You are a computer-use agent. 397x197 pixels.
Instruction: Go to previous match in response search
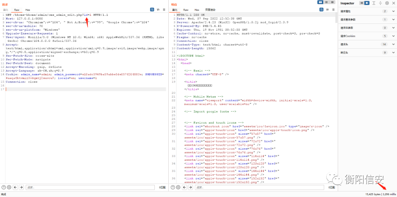pyautogui.click(x=185, y=187)
